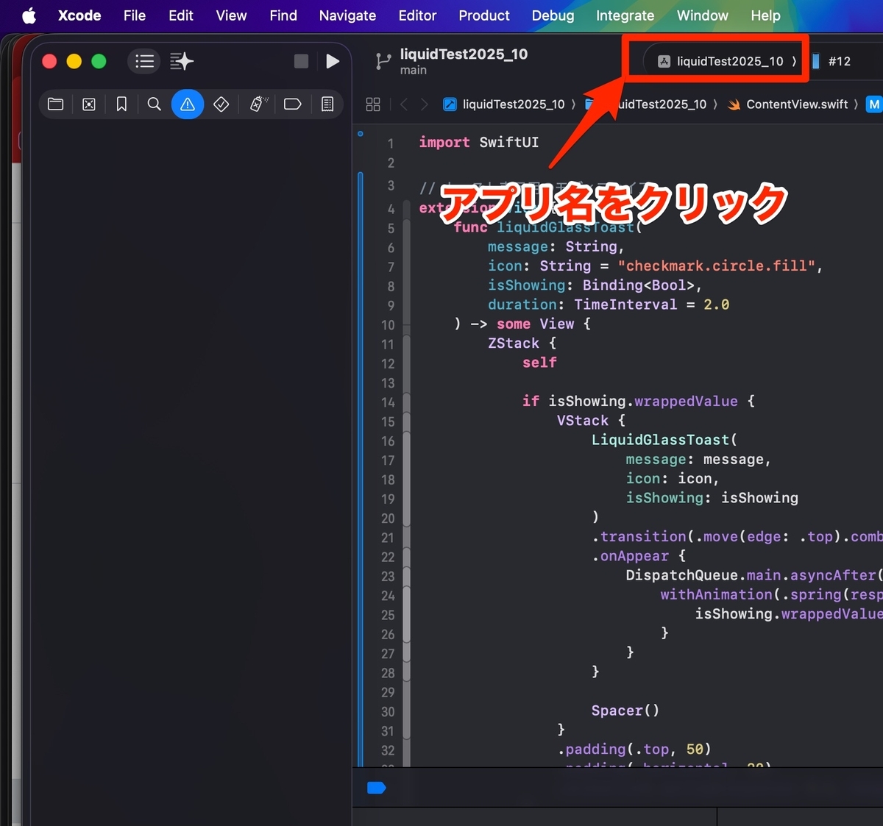The width and height of the screenshot is (883, 826).
Task: Click 'message: String,' parameter line
Action: pos(556,246)
